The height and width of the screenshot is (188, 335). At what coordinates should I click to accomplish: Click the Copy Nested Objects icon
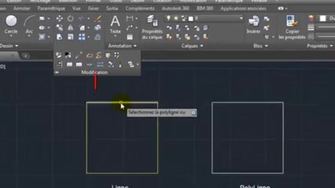tap(111, 64)
